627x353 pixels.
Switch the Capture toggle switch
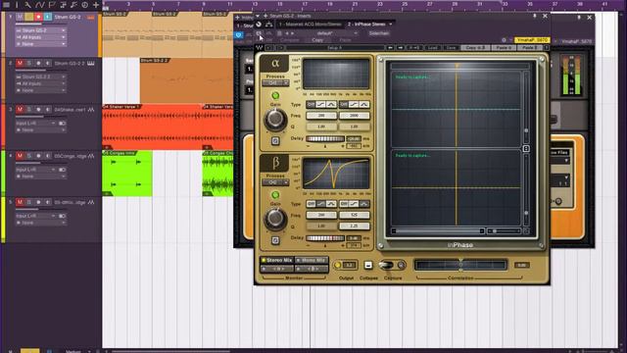pyautogui.click(x=387, y=265)
